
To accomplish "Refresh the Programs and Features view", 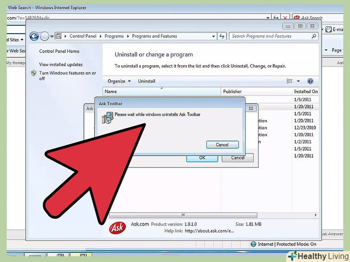I will click(x=222, y=36).
